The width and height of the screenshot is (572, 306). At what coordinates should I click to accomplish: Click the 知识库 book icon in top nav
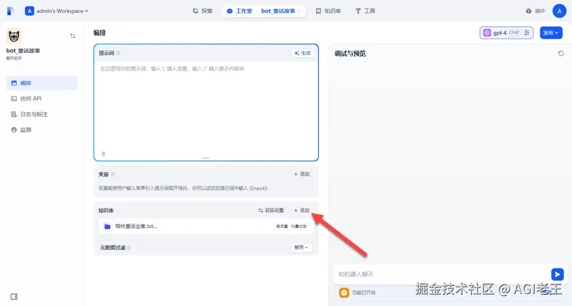[x=318, y=11]
